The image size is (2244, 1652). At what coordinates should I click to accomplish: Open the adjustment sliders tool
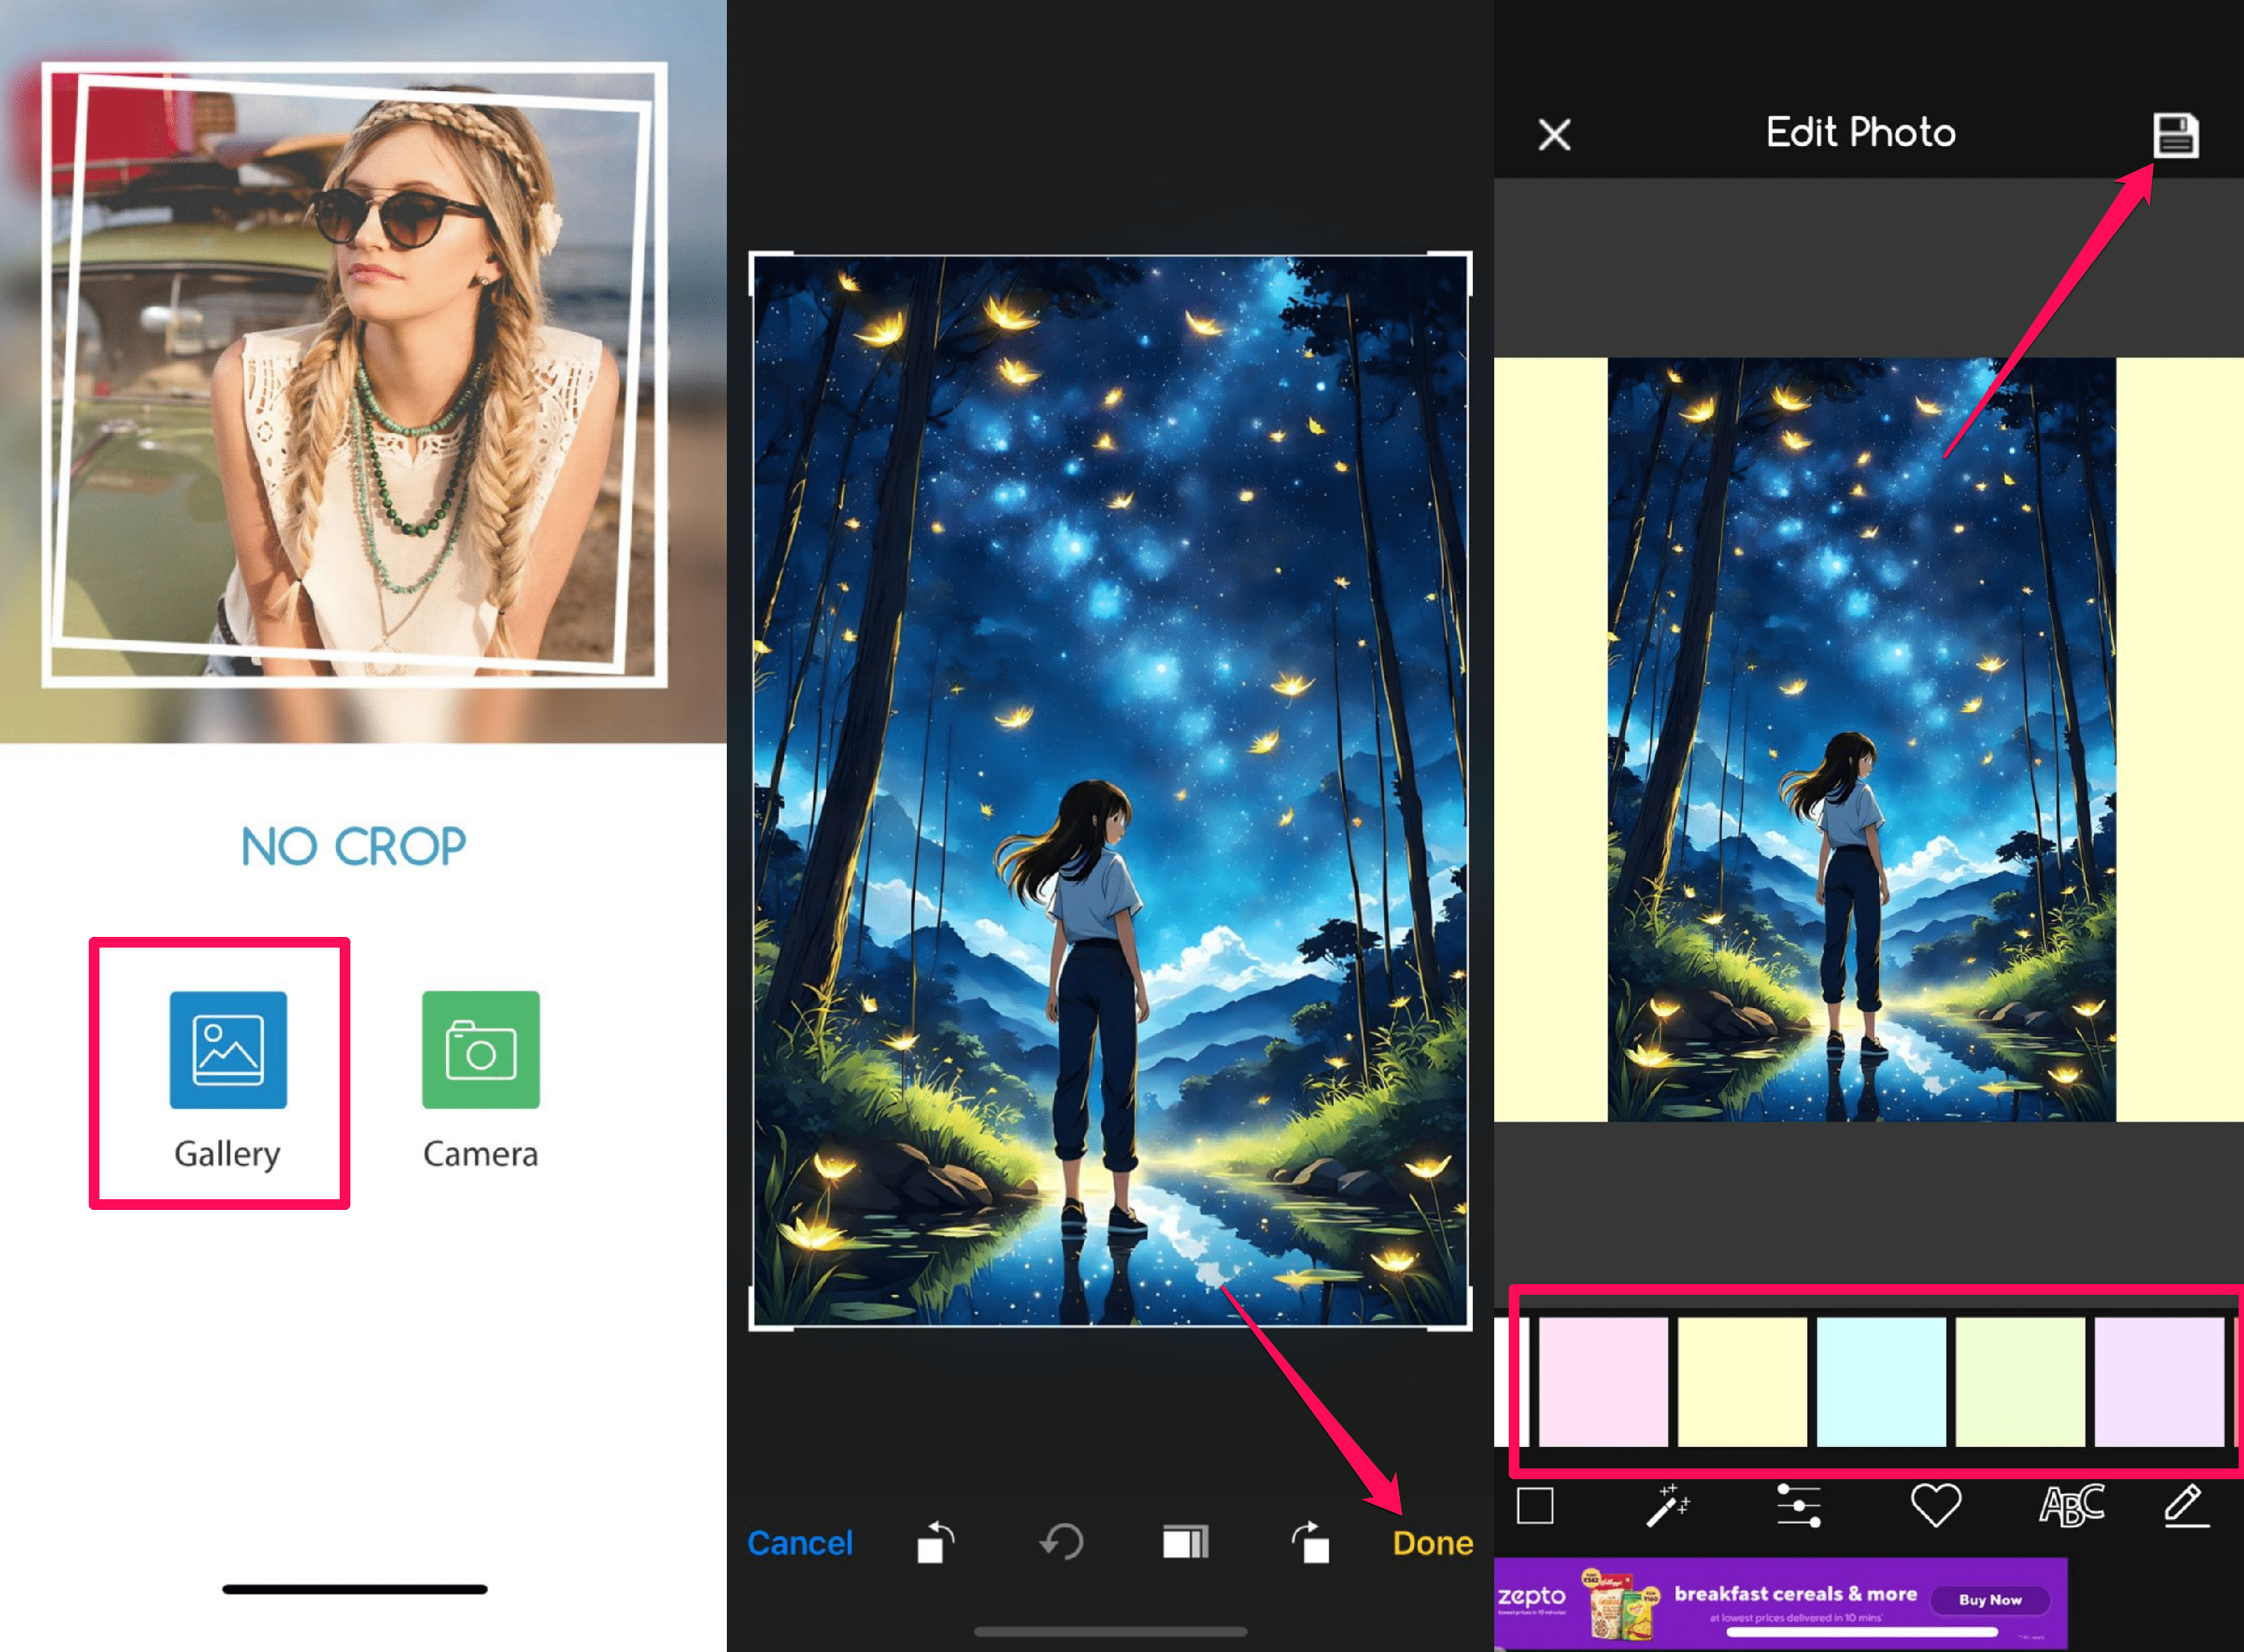1799,1505
